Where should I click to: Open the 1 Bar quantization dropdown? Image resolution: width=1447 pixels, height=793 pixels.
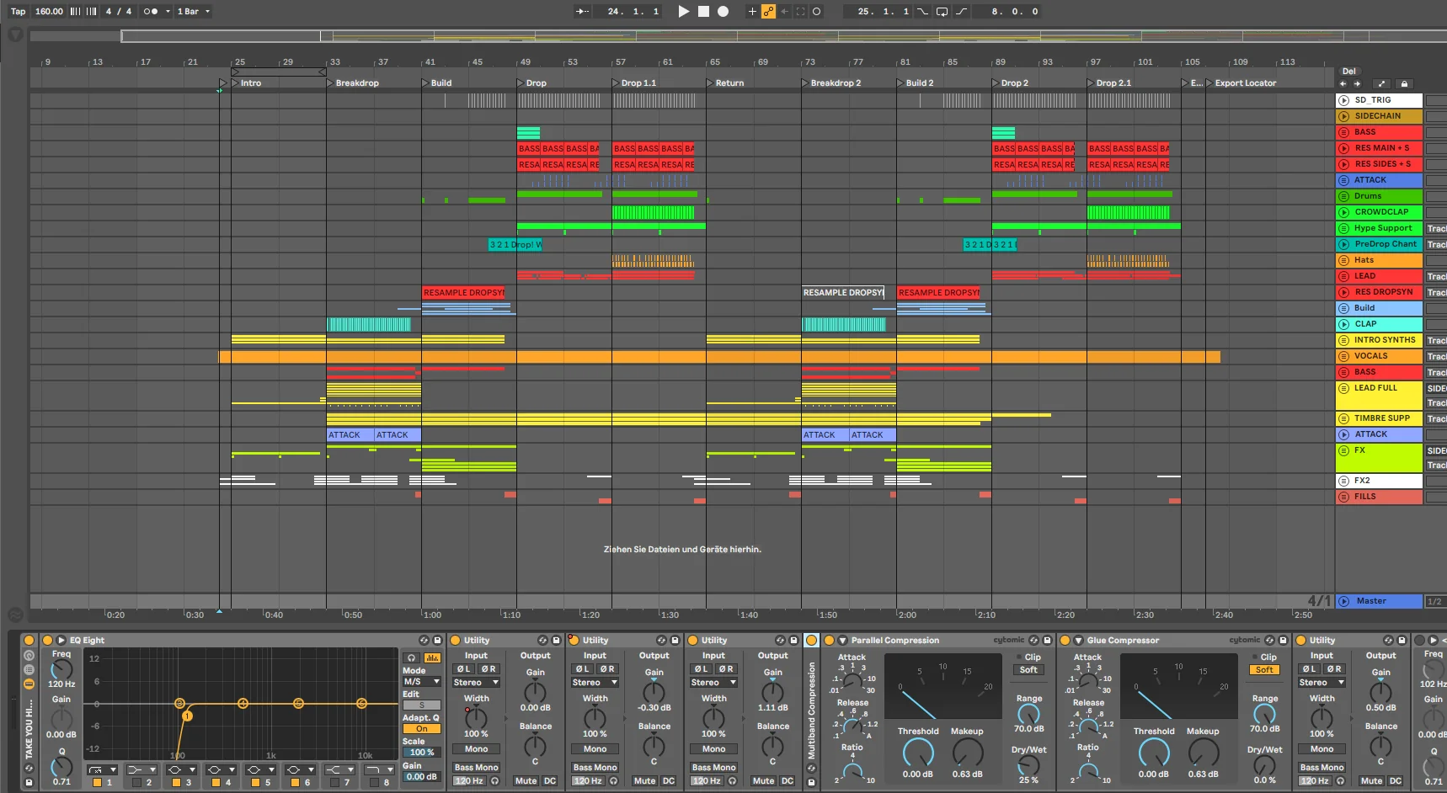click(x=194, y=11)
